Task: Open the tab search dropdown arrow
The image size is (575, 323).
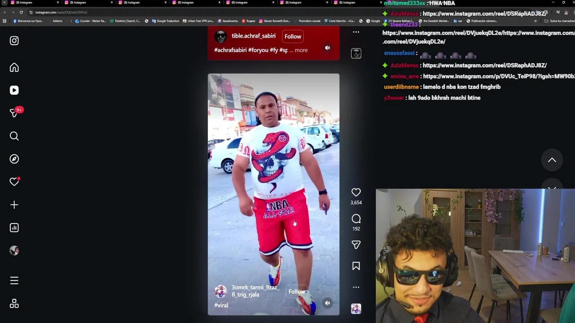Action: (x=4, y=3)
